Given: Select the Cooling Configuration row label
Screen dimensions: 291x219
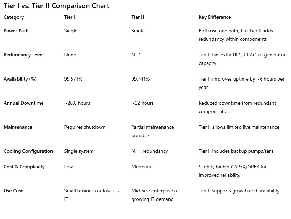Looking at the screenshot, I should (28, 151).
